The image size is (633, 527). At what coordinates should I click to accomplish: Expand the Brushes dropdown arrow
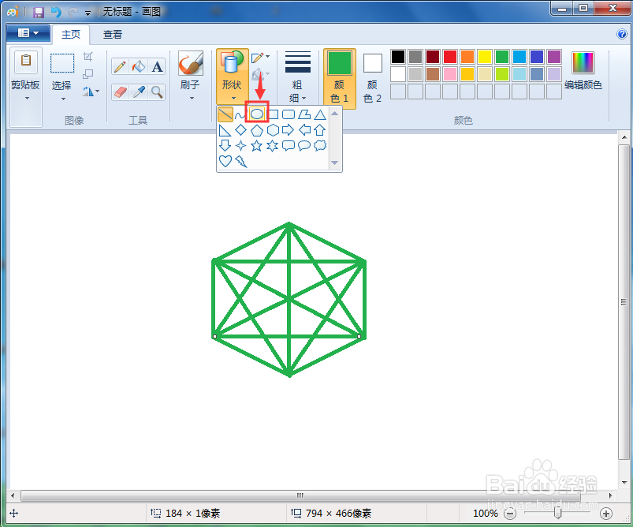point(192,98)
